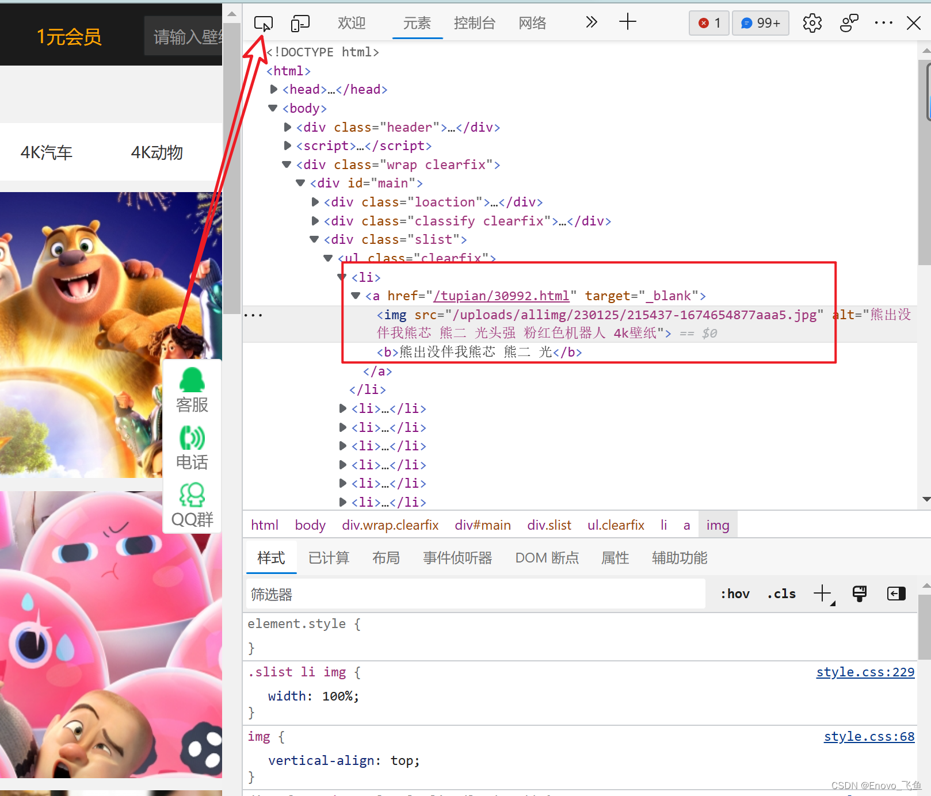Show more tabs via double chevron
Viewport: 931px width, 796px height.
[x=591, y=22]
